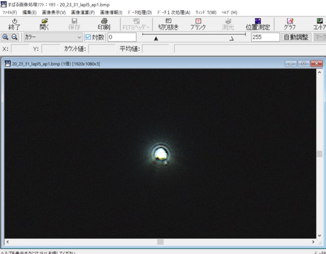
Task: Open the 編集(E) menu
Action: click(x=30, y=12)
